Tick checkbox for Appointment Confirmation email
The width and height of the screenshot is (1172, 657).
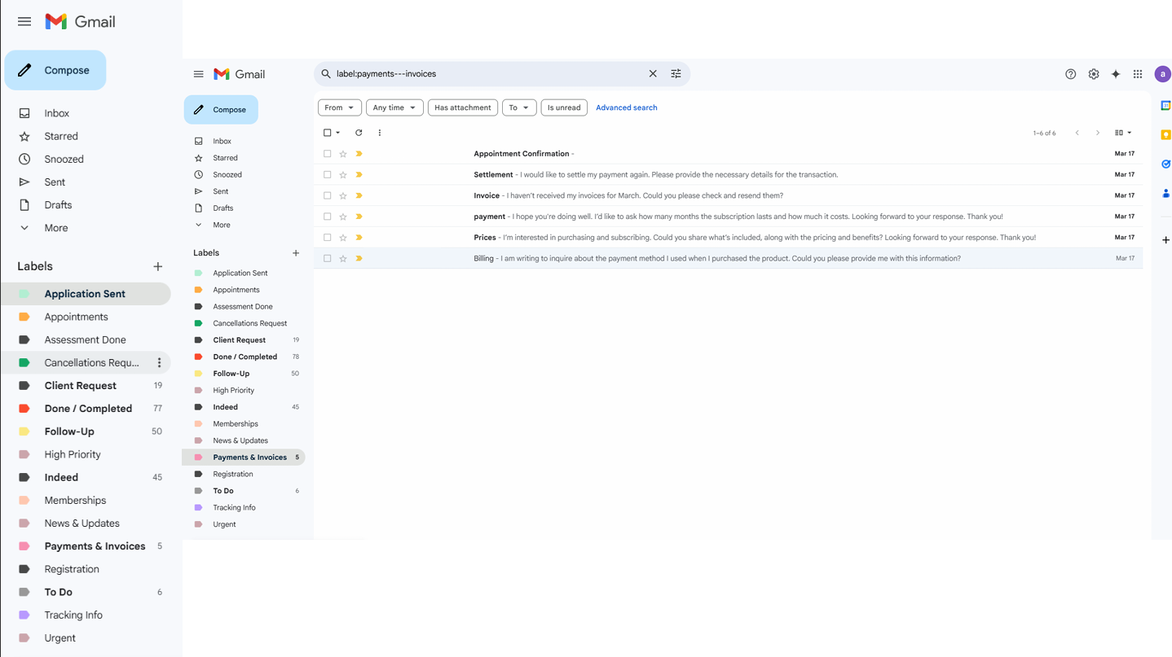coord(328,154)
